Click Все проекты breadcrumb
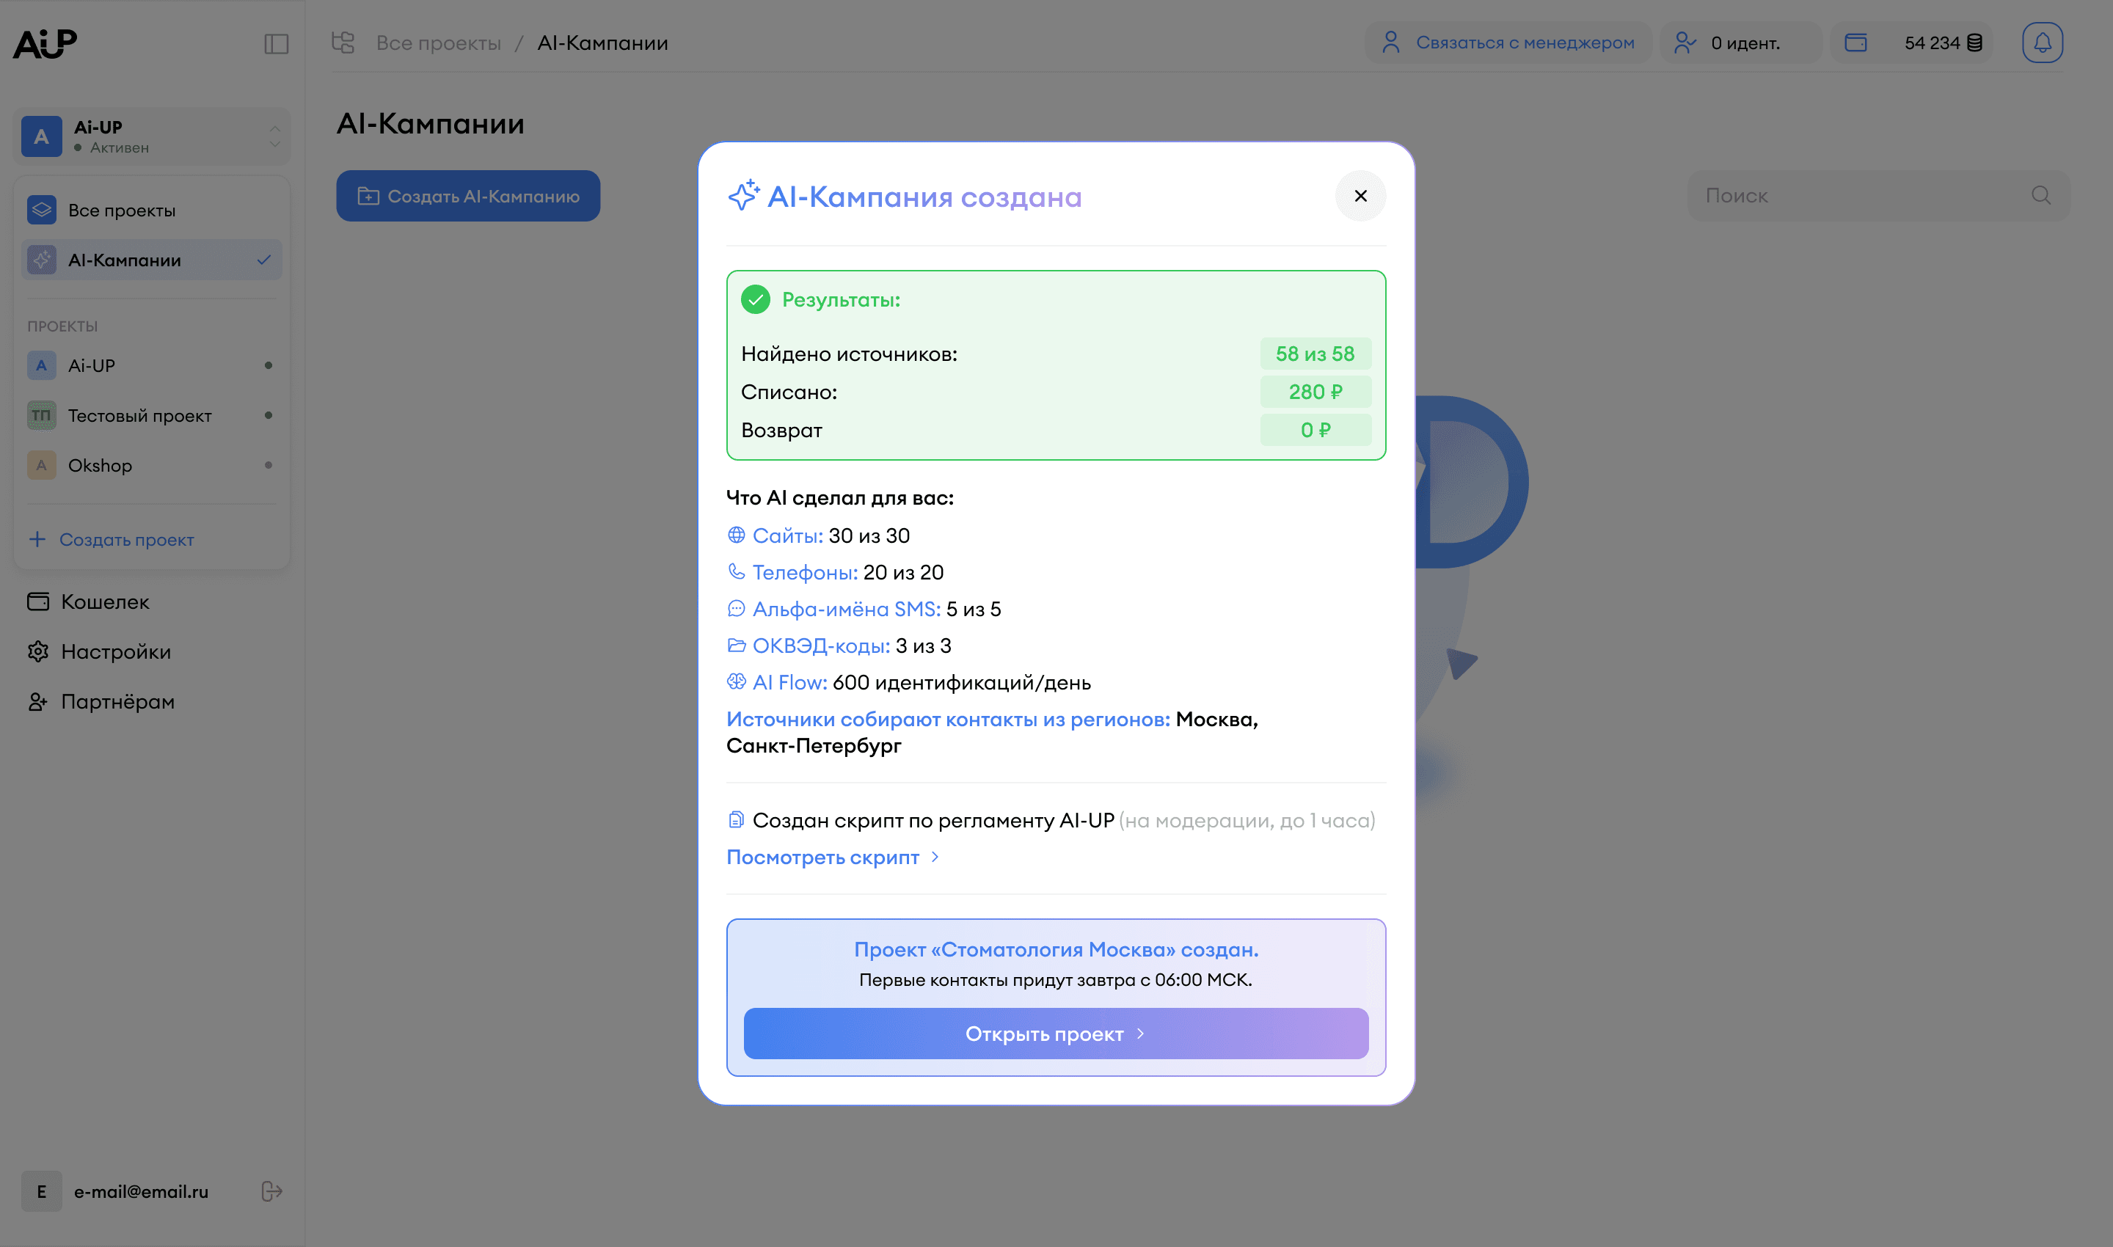Image resolution: width=2113 pixels, height=1247 pixels. pyautogui.click(x=439, y=43)
